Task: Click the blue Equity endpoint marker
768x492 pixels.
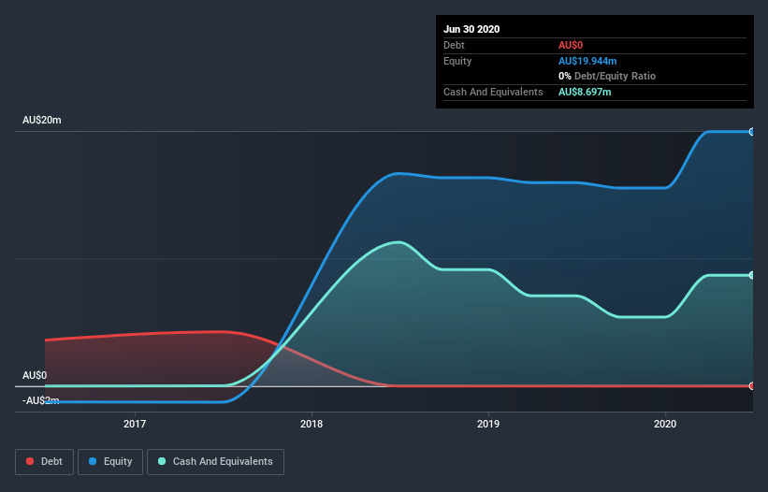Action: (752, 132)
